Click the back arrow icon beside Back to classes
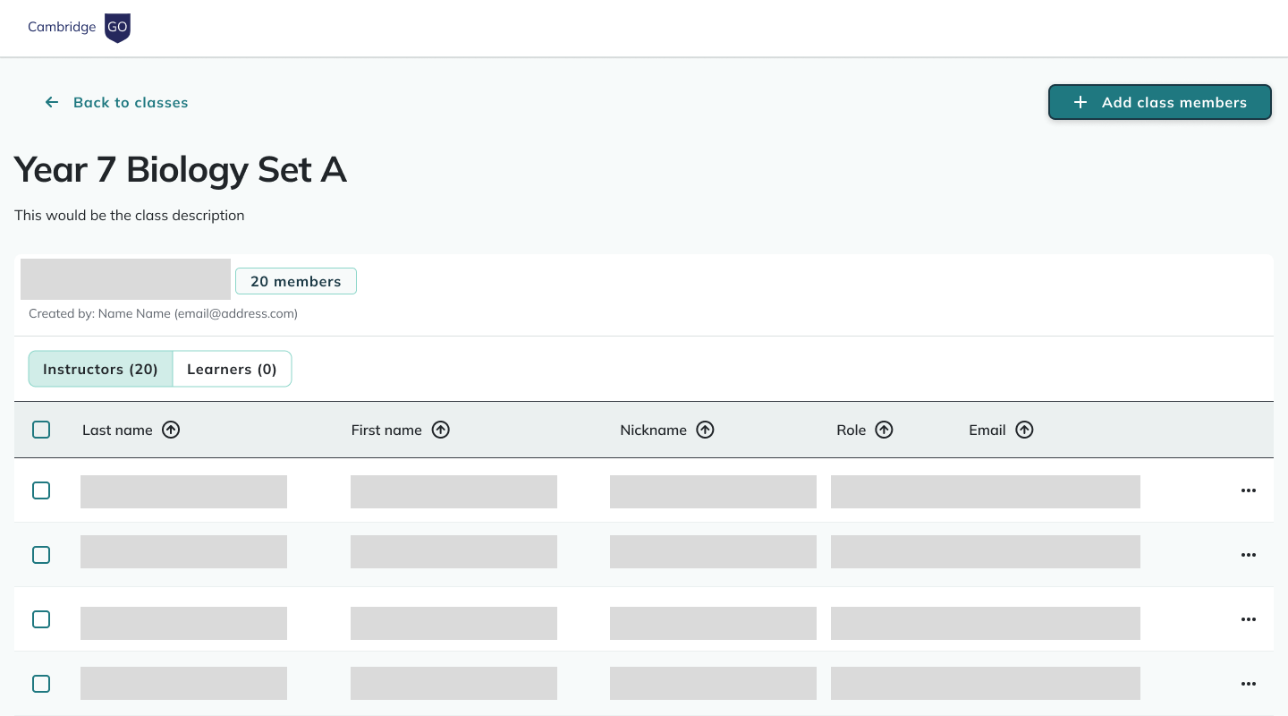1288x716 pixels. (x=52, y=103)
